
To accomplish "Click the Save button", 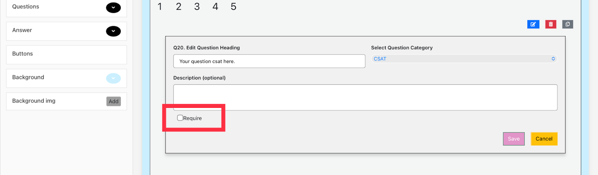I will 514,139.
